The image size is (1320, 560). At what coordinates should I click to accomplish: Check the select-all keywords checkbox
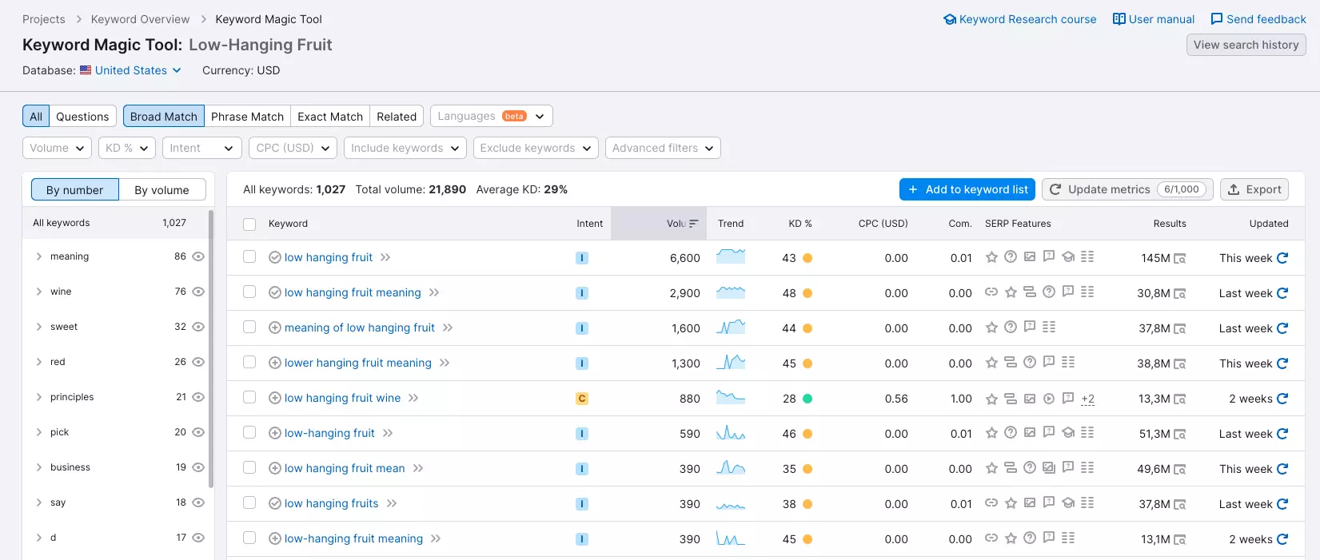(249, 224)
